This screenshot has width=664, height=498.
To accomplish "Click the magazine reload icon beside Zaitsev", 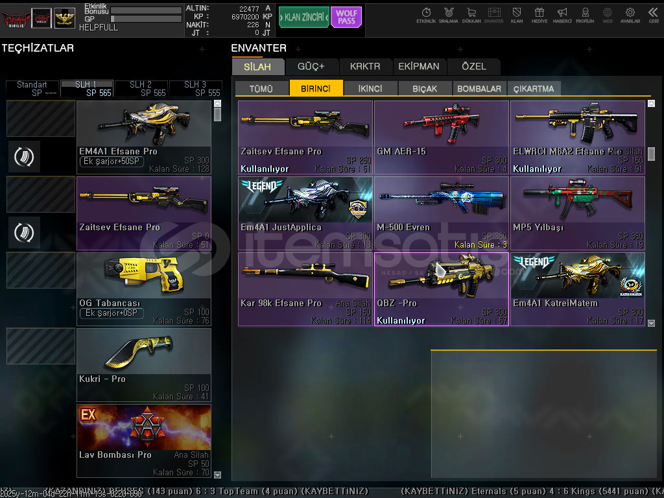I will click(24, 233).
